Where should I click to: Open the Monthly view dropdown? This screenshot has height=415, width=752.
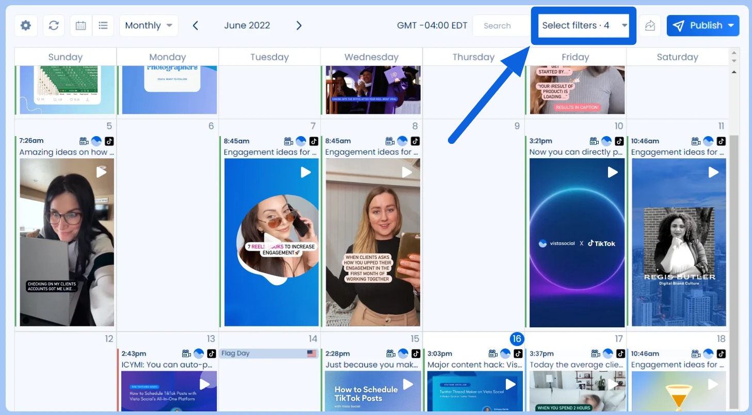point(149,25)
